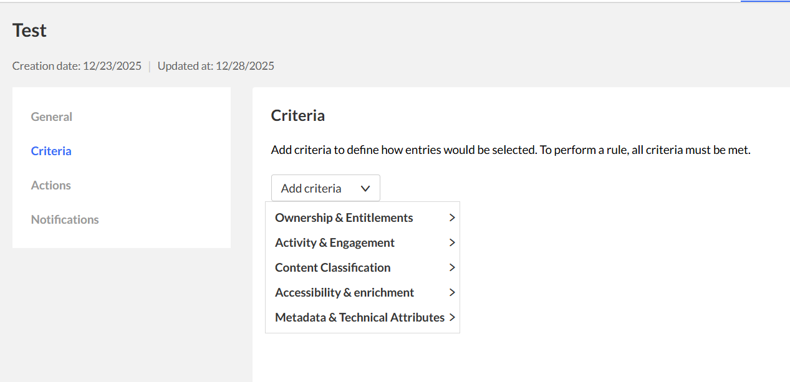The width and height of the screenshot is (790, 382).
Task: Click the Creation date text
Action: coord(77,66)
